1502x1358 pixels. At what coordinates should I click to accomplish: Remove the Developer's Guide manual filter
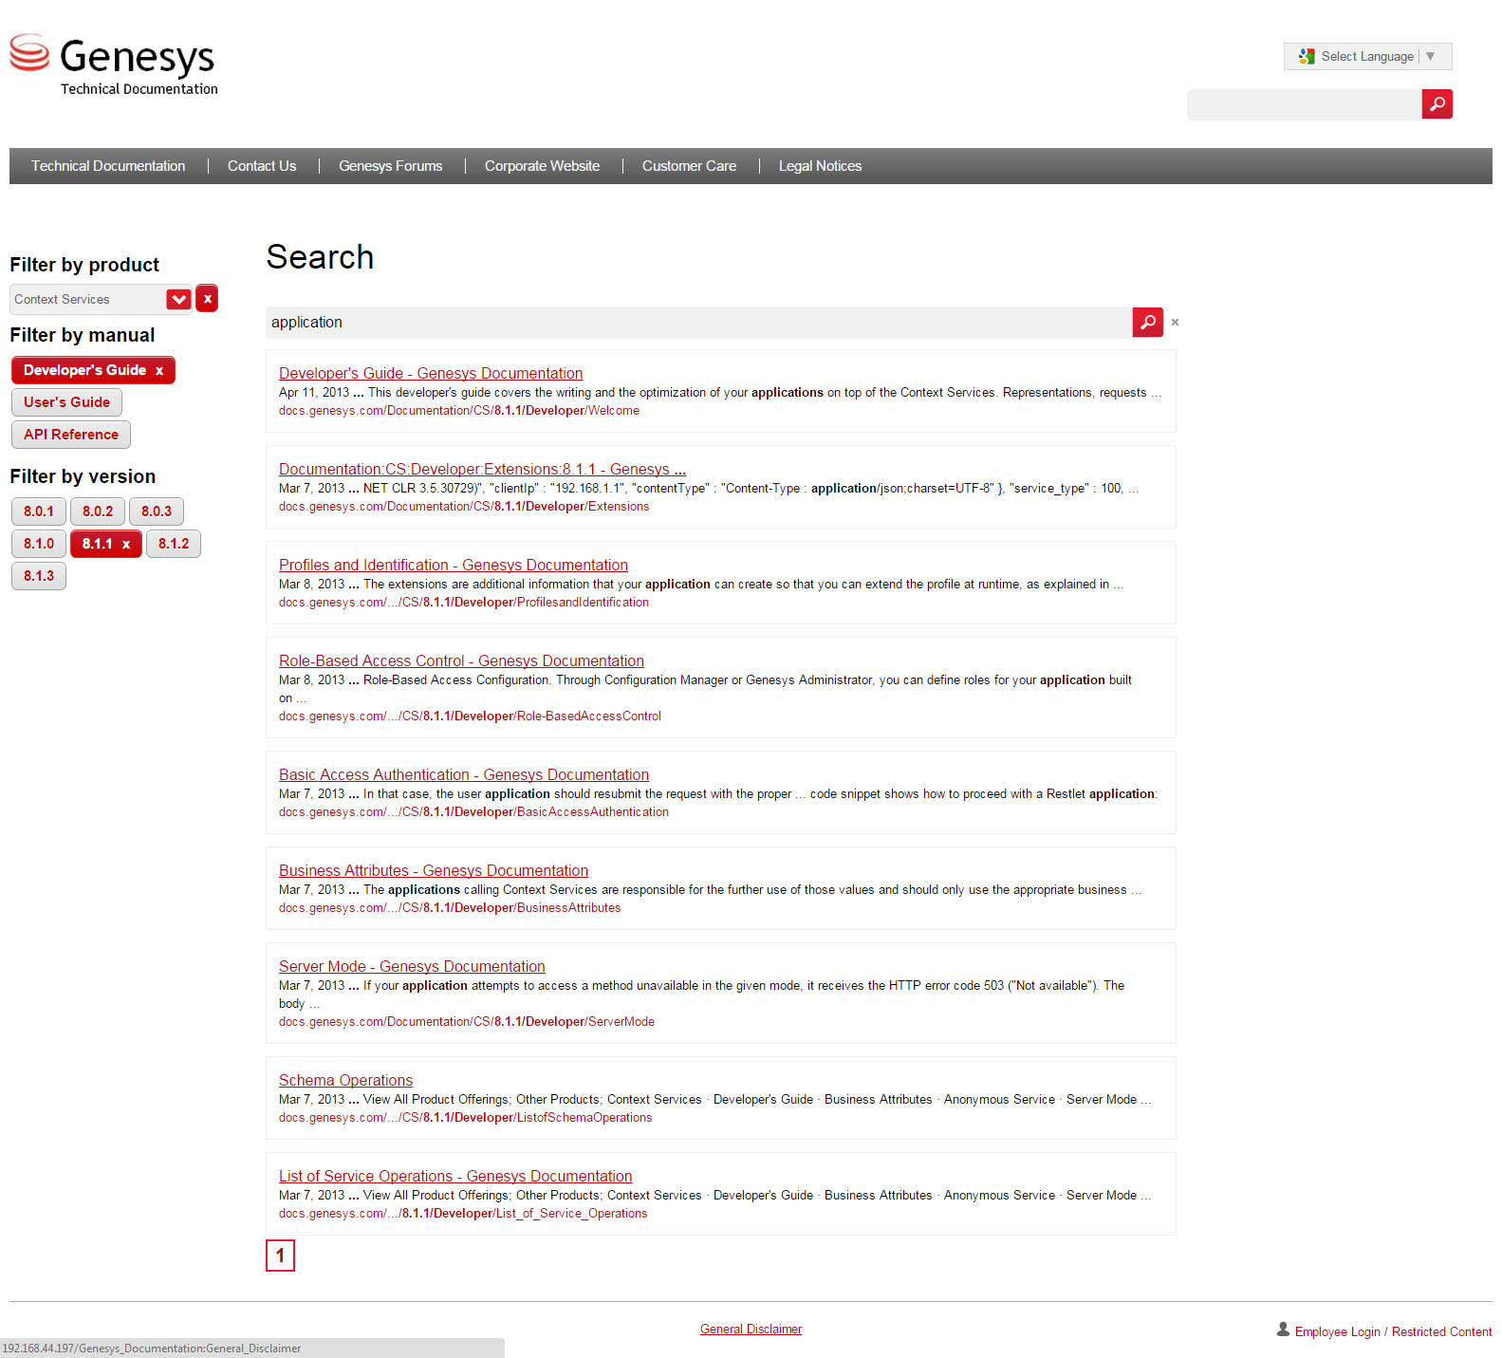pyautogui.click(x=159, y=371)
